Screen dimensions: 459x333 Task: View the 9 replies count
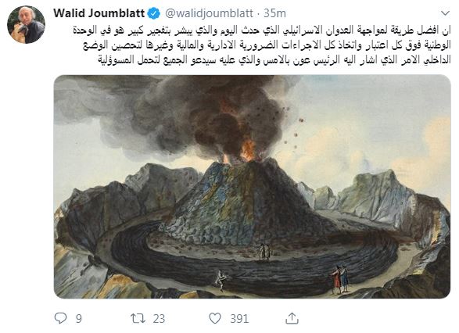coord(78,318)
